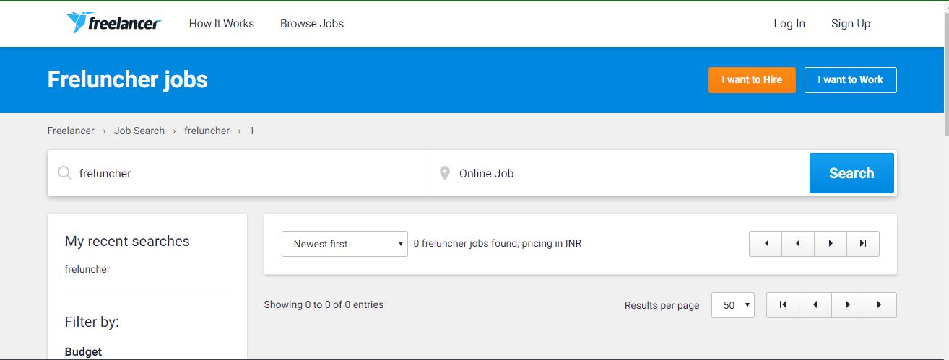Jump to last page in bottom pagination
This screenshot has height=360, width=949.
pyautogui.click(x=880, y=305)
